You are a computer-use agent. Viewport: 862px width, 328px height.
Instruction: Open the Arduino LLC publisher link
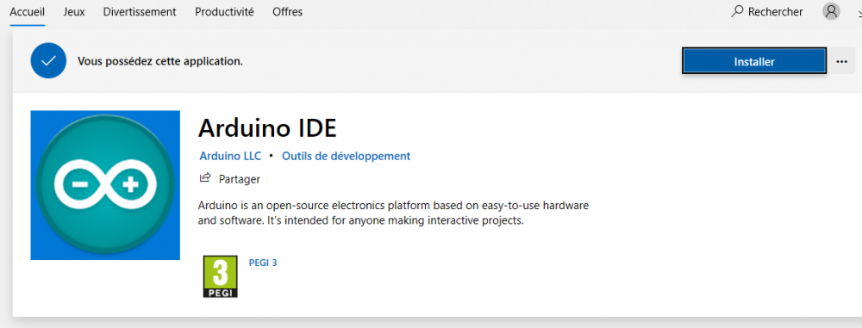pos(230,156)
